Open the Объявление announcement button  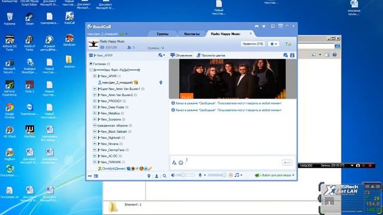tap(181, 56)
